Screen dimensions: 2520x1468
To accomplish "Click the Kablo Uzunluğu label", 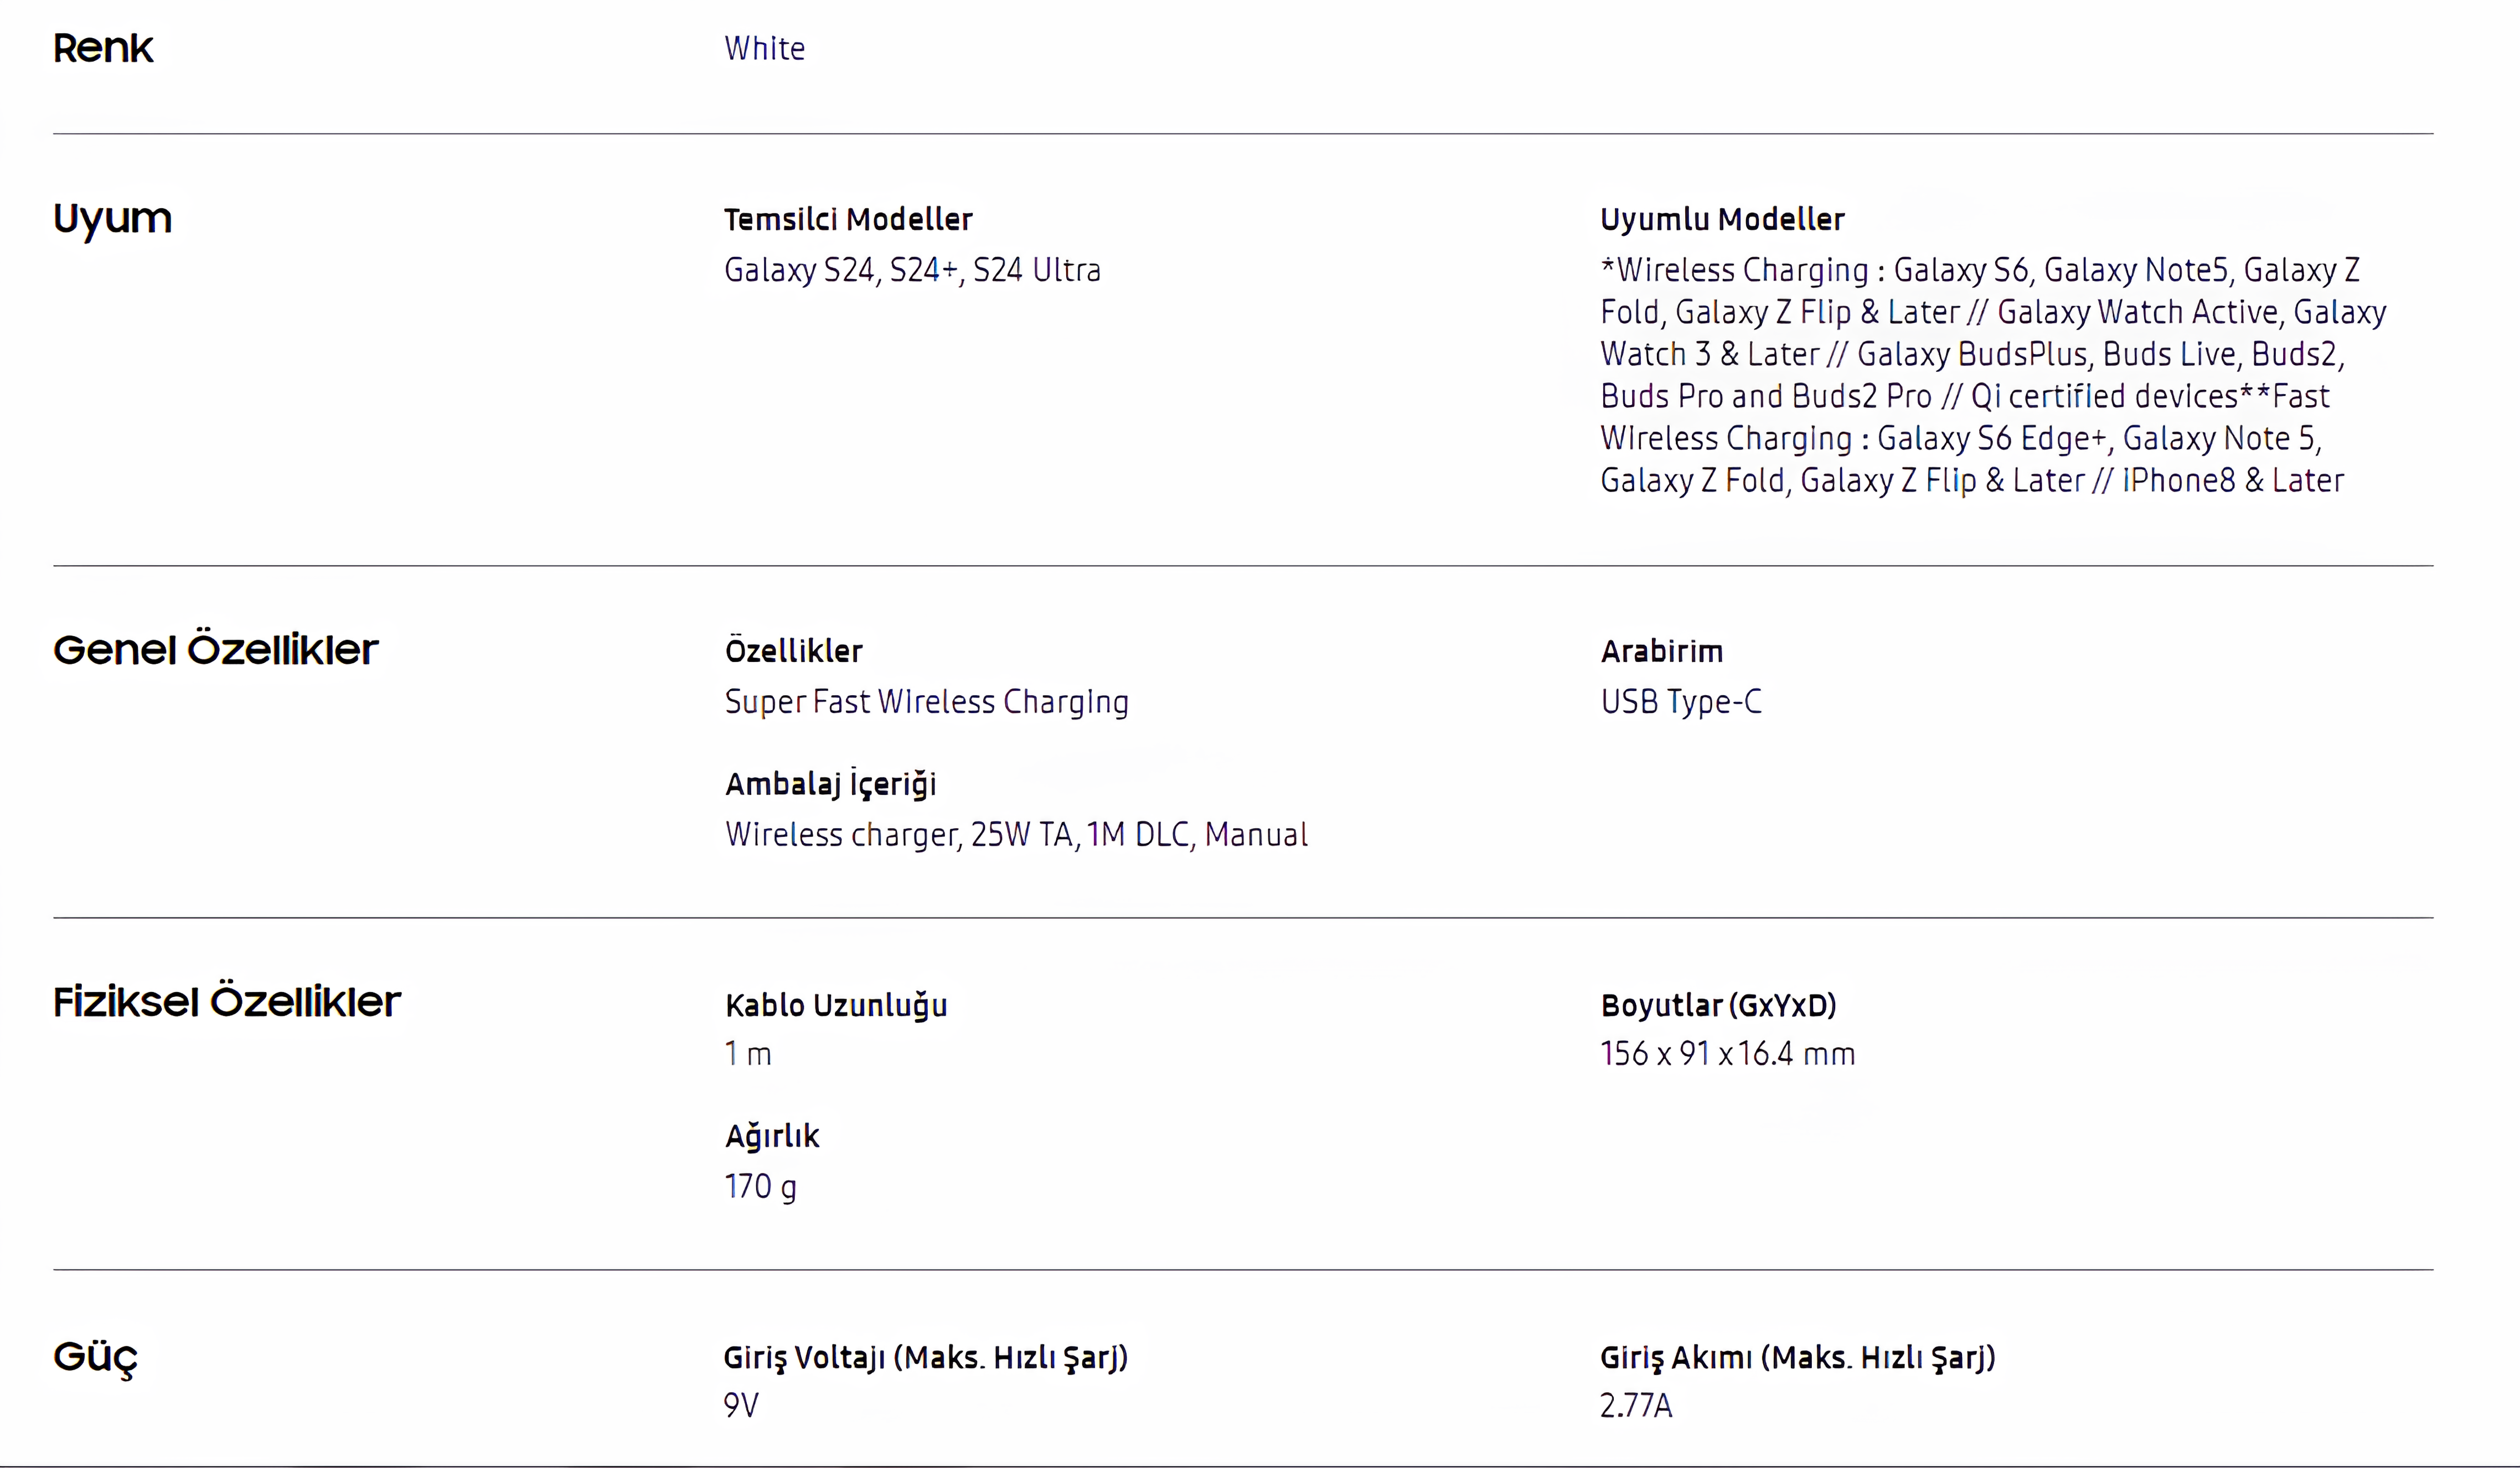I will 836,1005.
